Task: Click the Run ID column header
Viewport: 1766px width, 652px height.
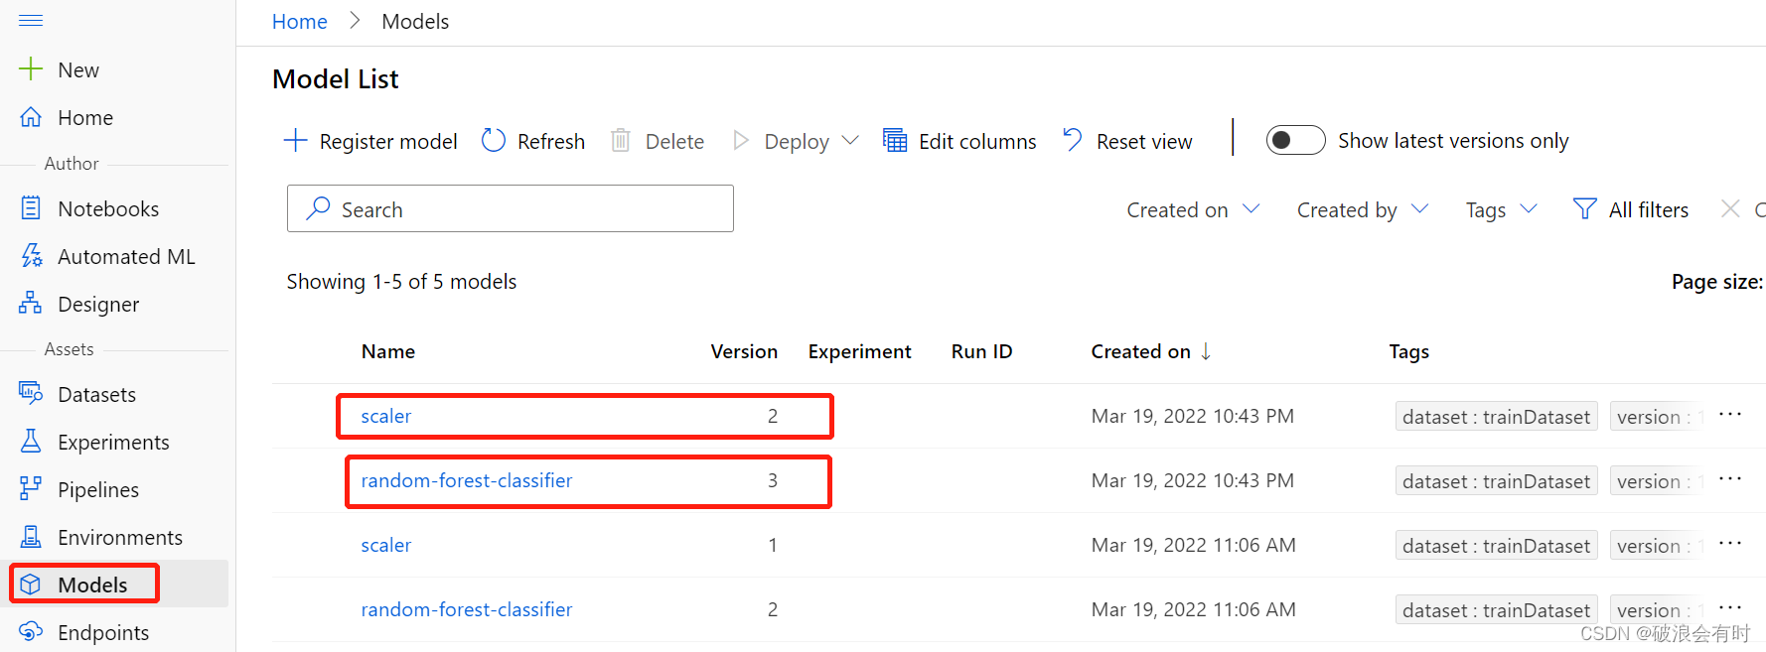Action: tap(981, 351)
